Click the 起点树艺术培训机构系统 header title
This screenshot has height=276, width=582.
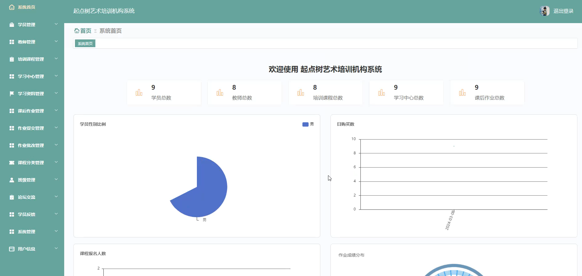point(104,11)
